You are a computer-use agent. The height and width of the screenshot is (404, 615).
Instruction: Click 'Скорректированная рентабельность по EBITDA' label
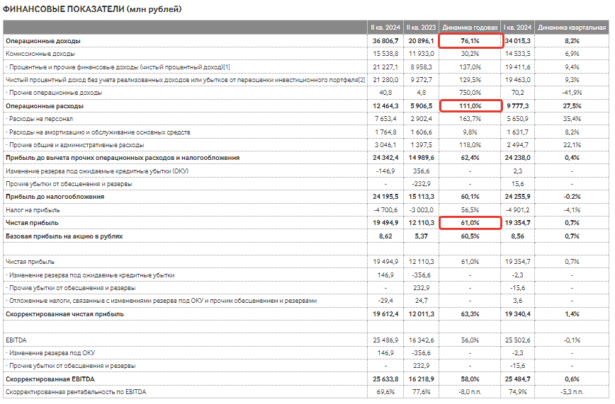pos(76,392)
